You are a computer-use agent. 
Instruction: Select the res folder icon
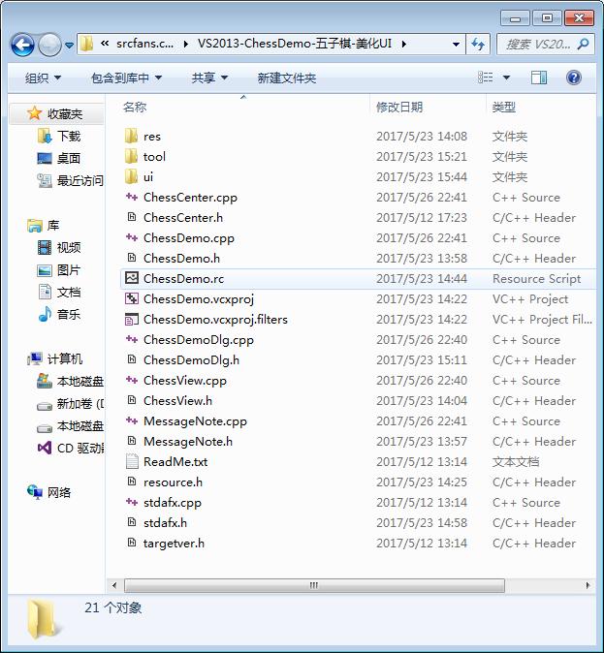pos(131,136)
